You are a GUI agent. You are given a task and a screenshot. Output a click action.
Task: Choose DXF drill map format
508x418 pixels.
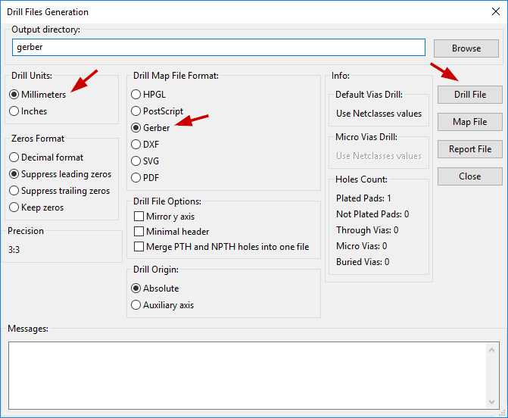[x=145, y=144]
